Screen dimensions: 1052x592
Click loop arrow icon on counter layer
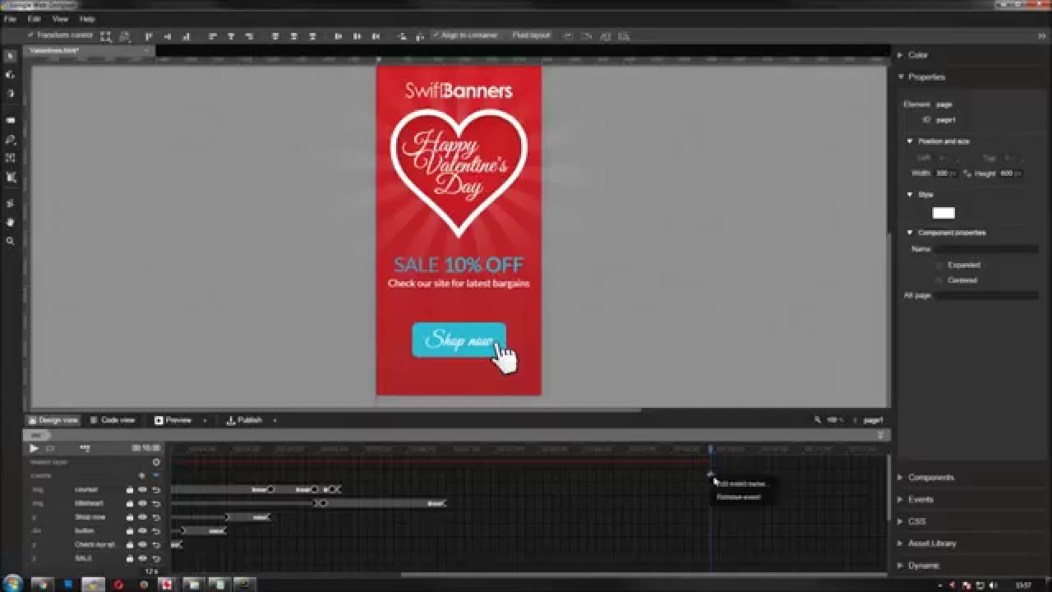155,489
